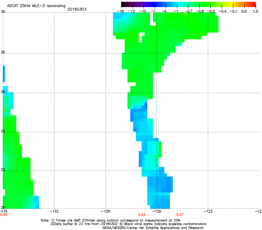Click longitude label -135
This screenshot has height=230, width=262.
[x=4, y=211]
